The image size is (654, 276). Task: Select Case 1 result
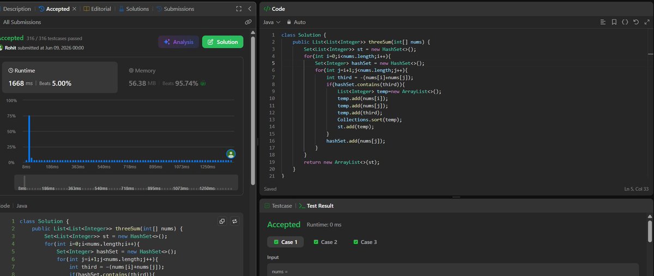click(x=285, y=242)
